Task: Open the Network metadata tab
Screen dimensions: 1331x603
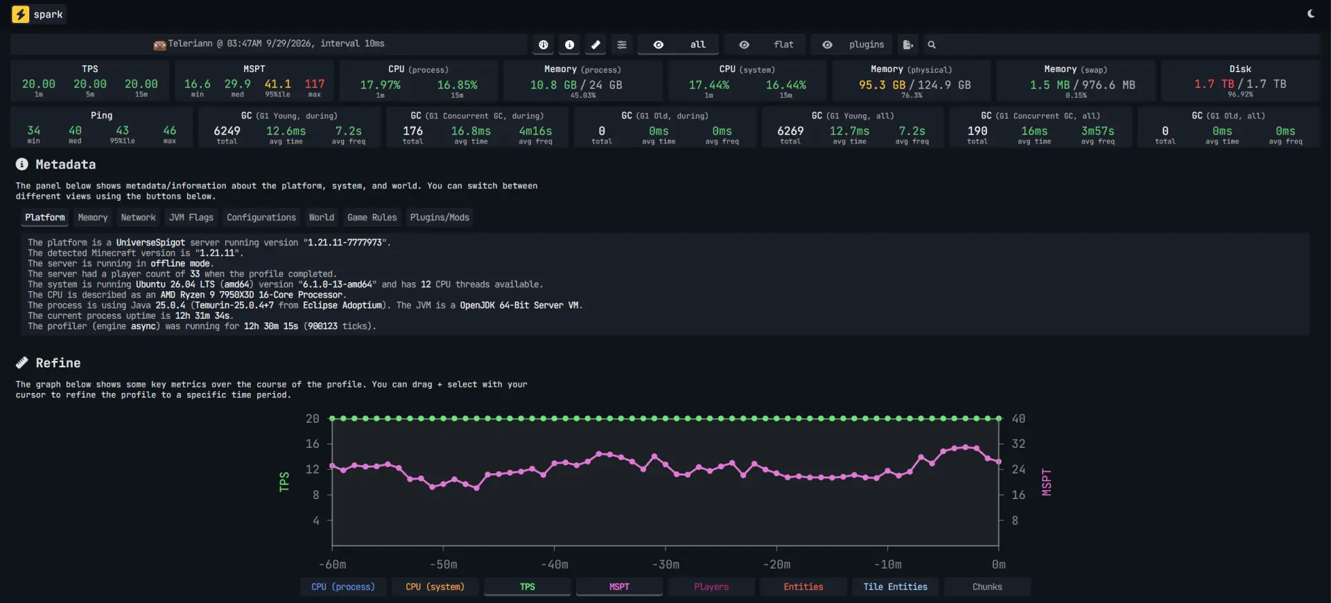Action: pyautogui.click(x=139, y=218)
